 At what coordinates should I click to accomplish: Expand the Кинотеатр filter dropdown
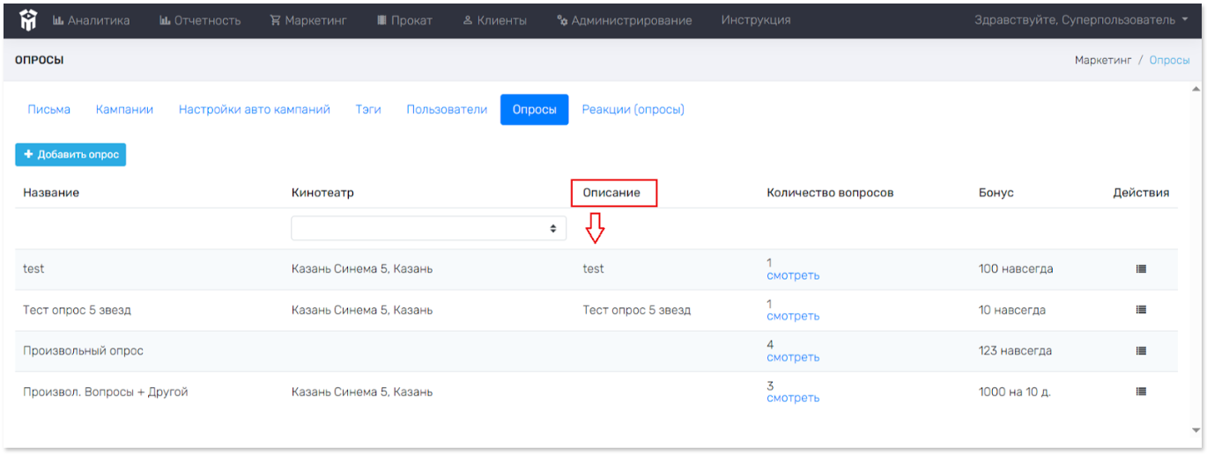(428, 228)
